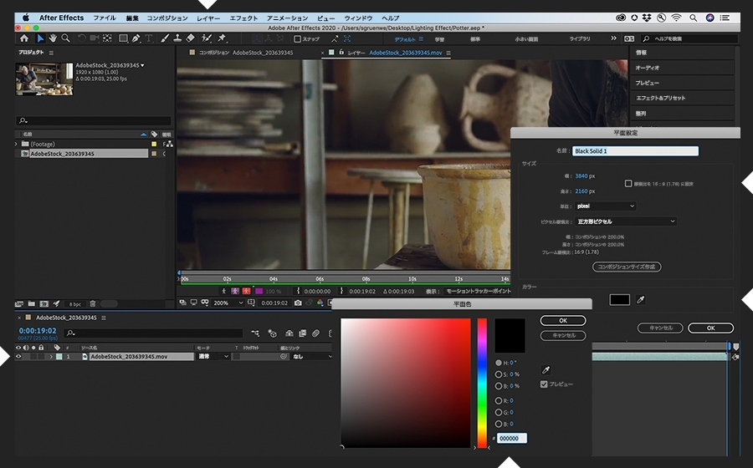Select the Zoom magnifier tool
The image size is (753, 468).
point(65,38)
